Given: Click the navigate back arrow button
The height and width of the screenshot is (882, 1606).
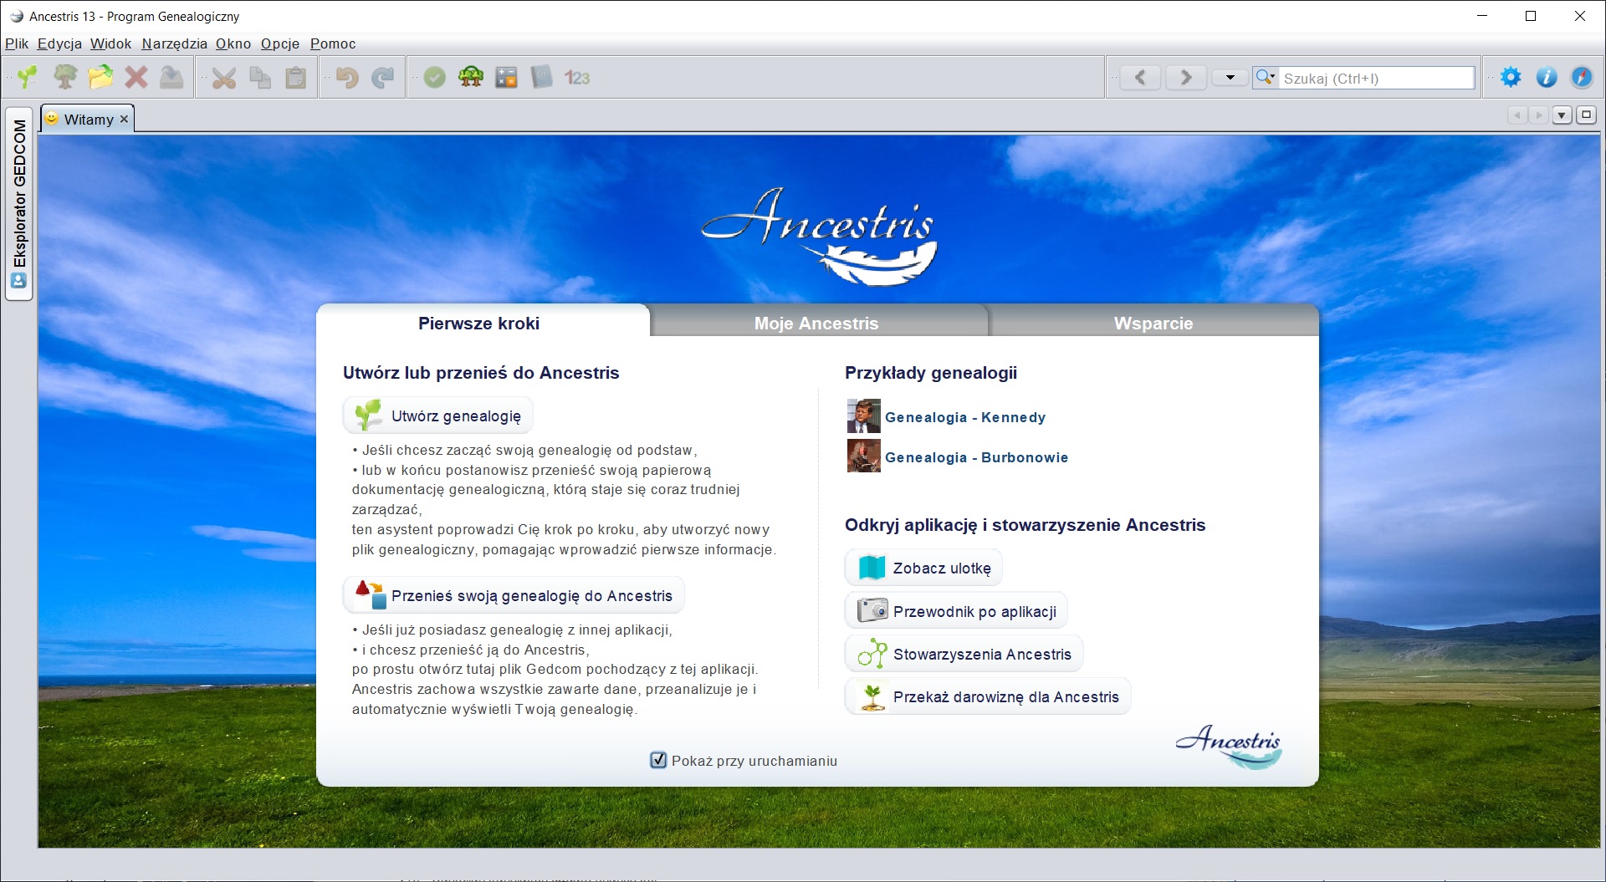Looking at the screenshot, I should point(1140,78).
